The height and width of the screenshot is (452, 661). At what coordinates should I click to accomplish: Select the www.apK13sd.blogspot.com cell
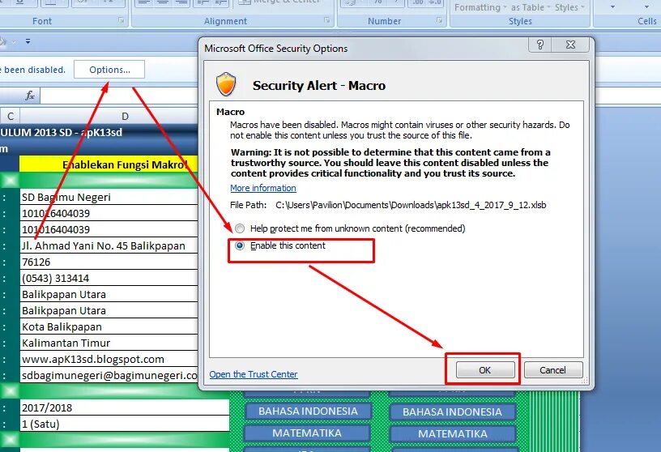[109, 359]
